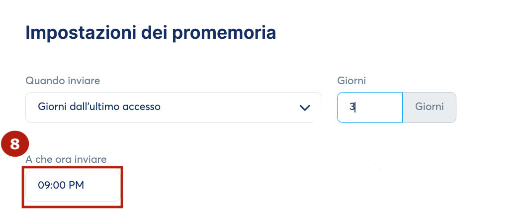Expand the when-to-send combo box
Viewport: 528px width, 215px height.
click(174, 107)
